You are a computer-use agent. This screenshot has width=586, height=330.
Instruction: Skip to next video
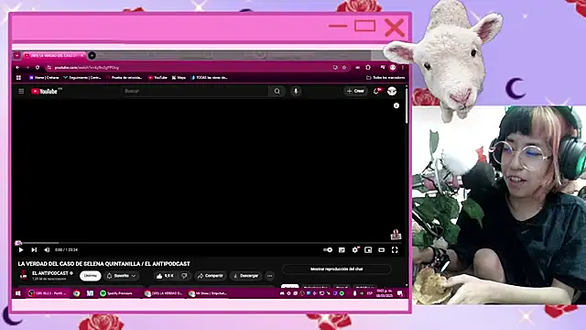tap(34, 249)
